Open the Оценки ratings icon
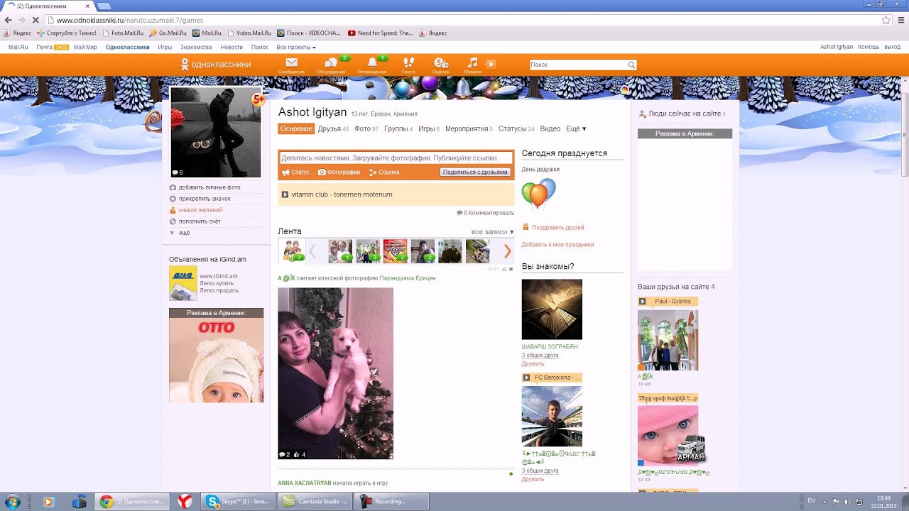The height and width of the screenshot is (511, 909). tap(440, 62)
